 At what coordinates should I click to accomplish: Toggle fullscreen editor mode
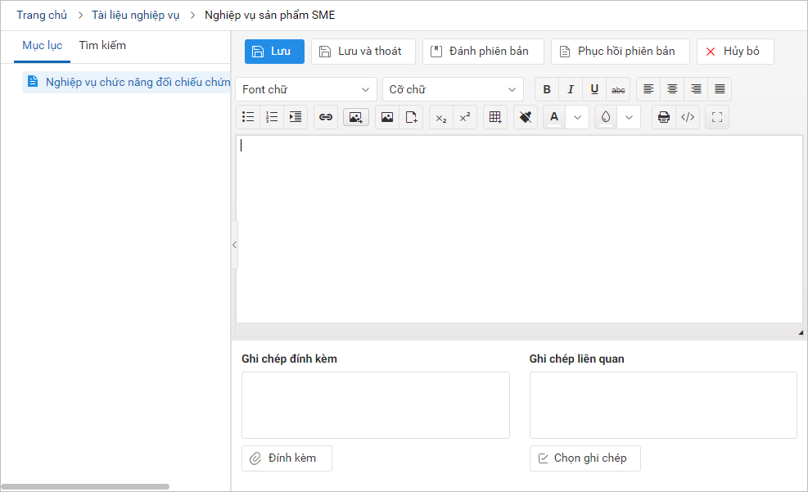717,117
